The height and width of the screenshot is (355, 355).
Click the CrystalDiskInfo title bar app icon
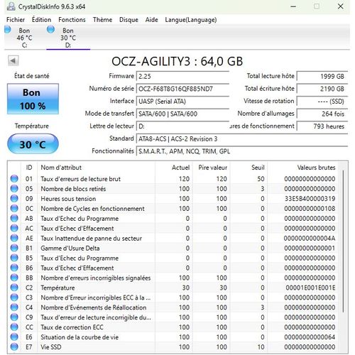pos(11,6)
